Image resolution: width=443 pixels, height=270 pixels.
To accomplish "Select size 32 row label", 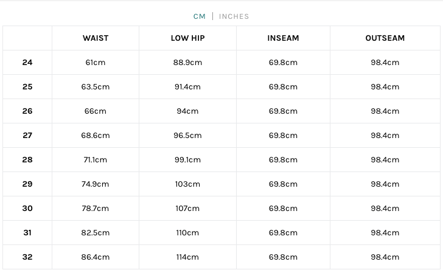I will pos(27,257).
